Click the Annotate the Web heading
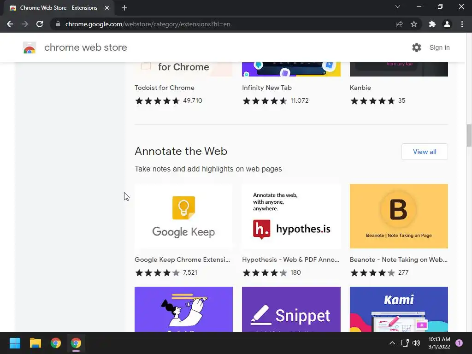Viewport: 472px width, 354px height. coord(181,151)
